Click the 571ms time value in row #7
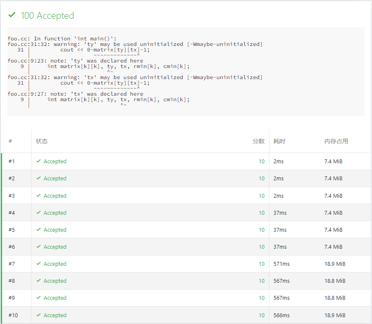This screenshot has width=372, height=324. coord(281,264)
